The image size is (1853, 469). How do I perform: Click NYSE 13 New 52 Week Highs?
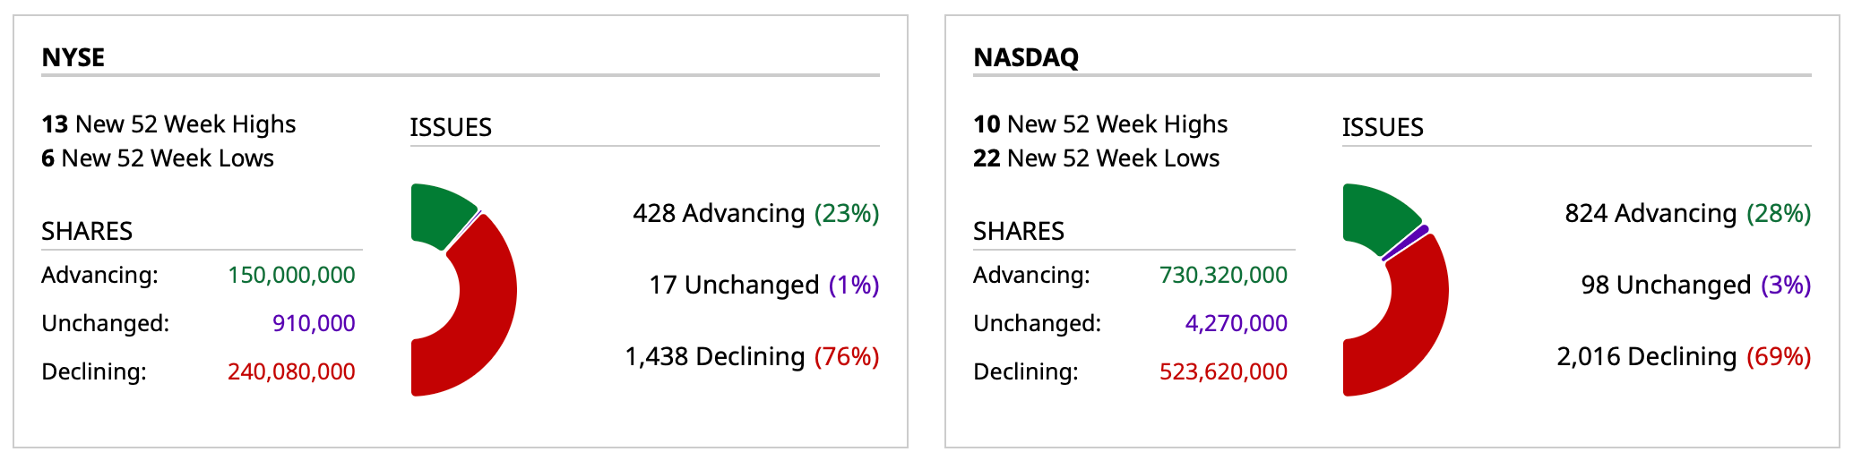[168, 124]
